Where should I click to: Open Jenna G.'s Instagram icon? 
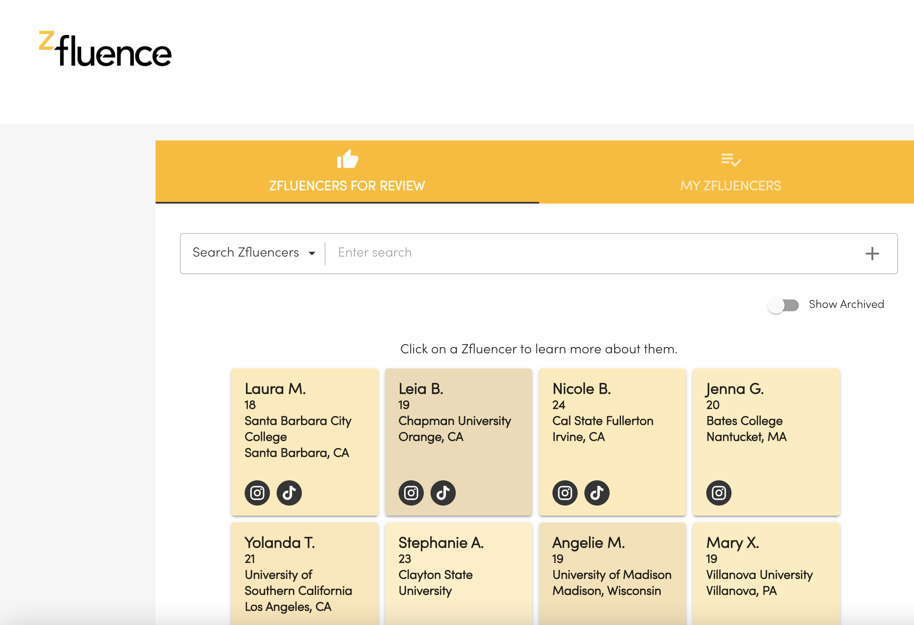point(719,493)
